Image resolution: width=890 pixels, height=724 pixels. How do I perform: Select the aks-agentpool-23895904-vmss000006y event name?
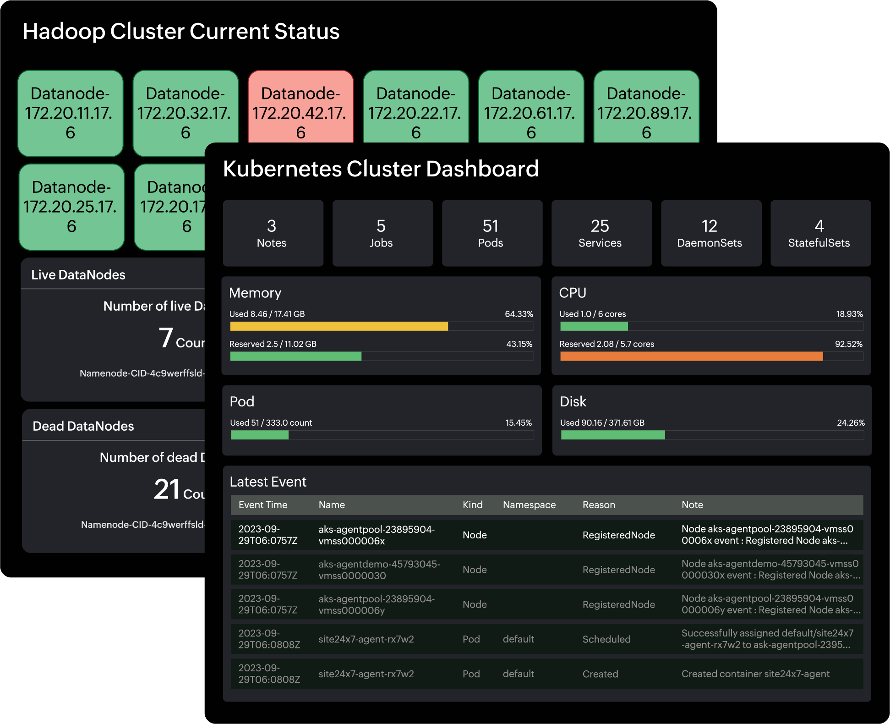coord(377,604)
